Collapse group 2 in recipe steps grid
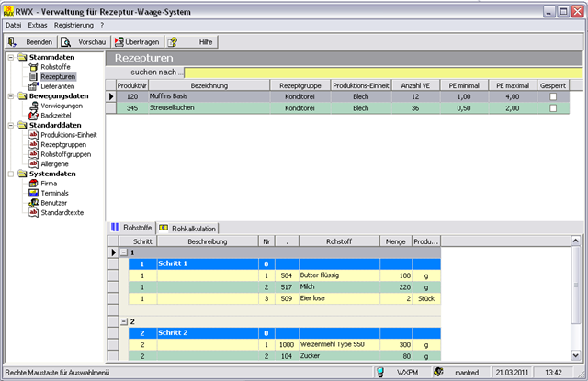 pos(124,322)
